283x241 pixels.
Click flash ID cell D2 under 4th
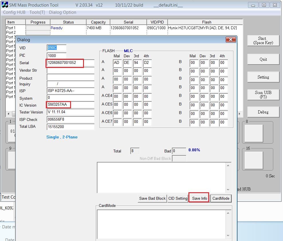(147, 63)
